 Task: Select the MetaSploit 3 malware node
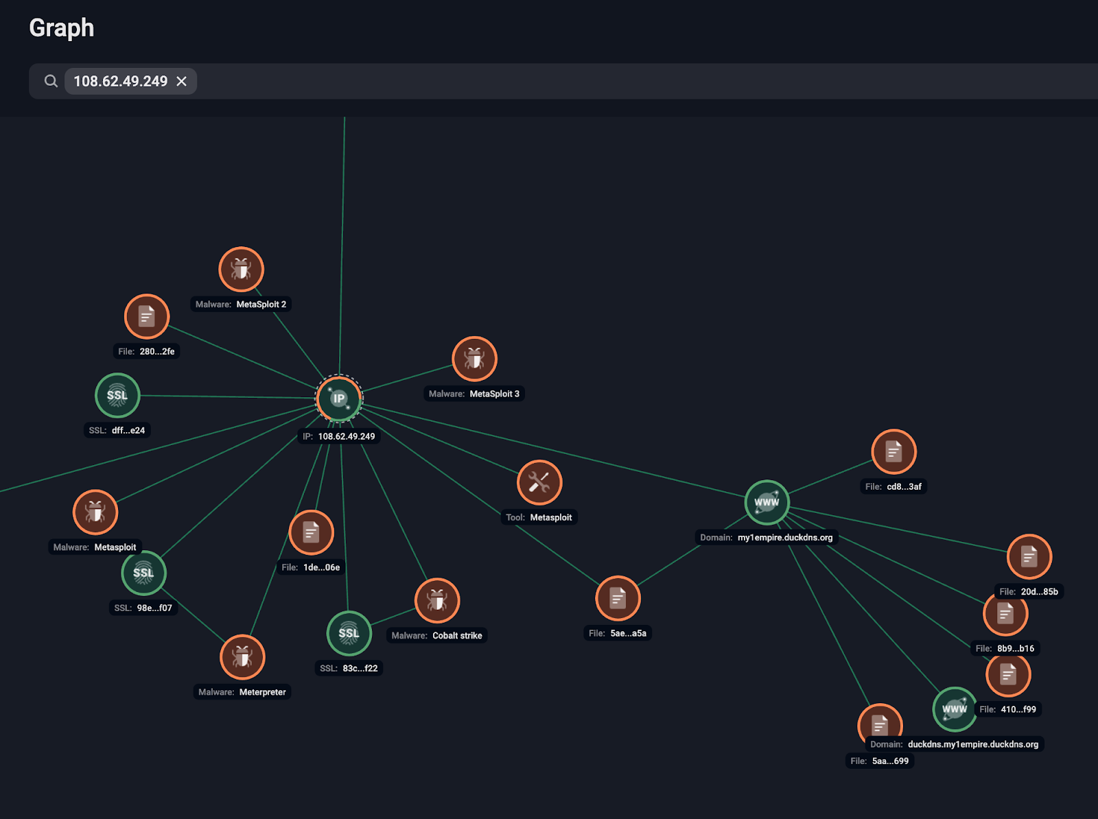pos(474,358)
